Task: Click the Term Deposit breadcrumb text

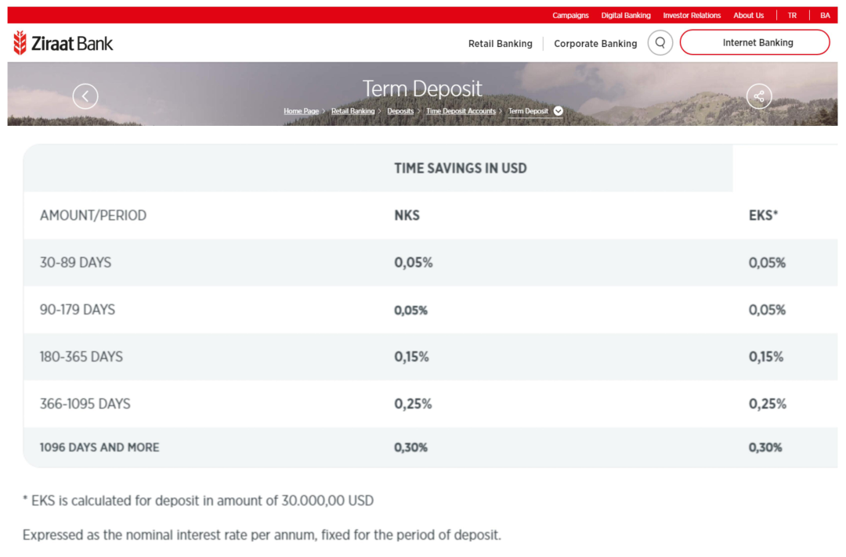Action: [x=528, y=111]
